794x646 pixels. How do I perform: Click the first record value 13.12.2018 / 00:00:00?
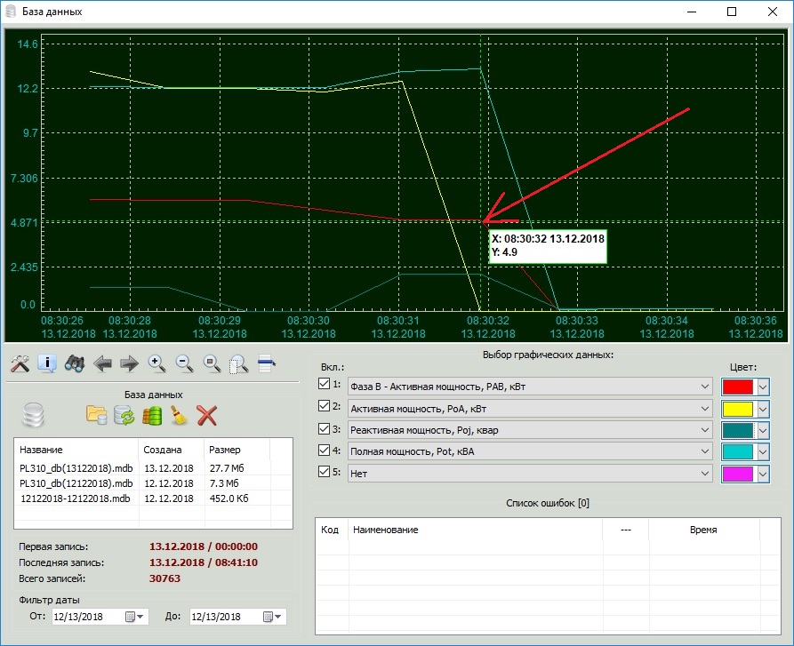[204, 546]
